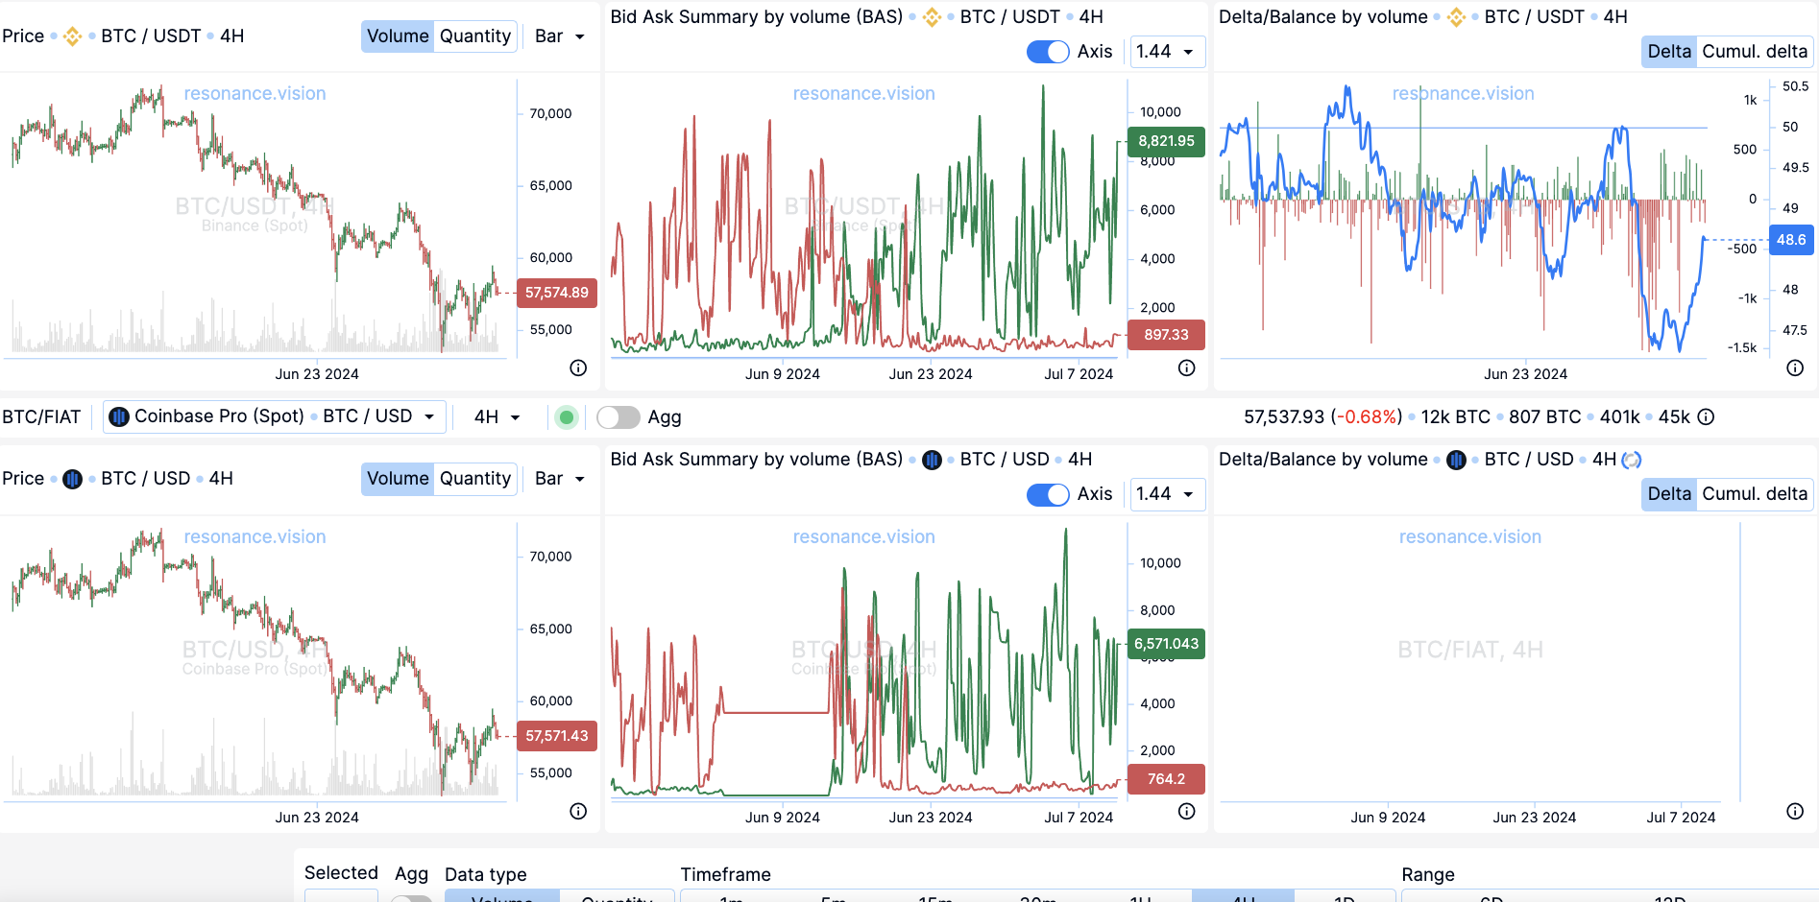
Task: Open Bar chart type dropdown for BTC/USDT
Action: (x=560, y=36)
